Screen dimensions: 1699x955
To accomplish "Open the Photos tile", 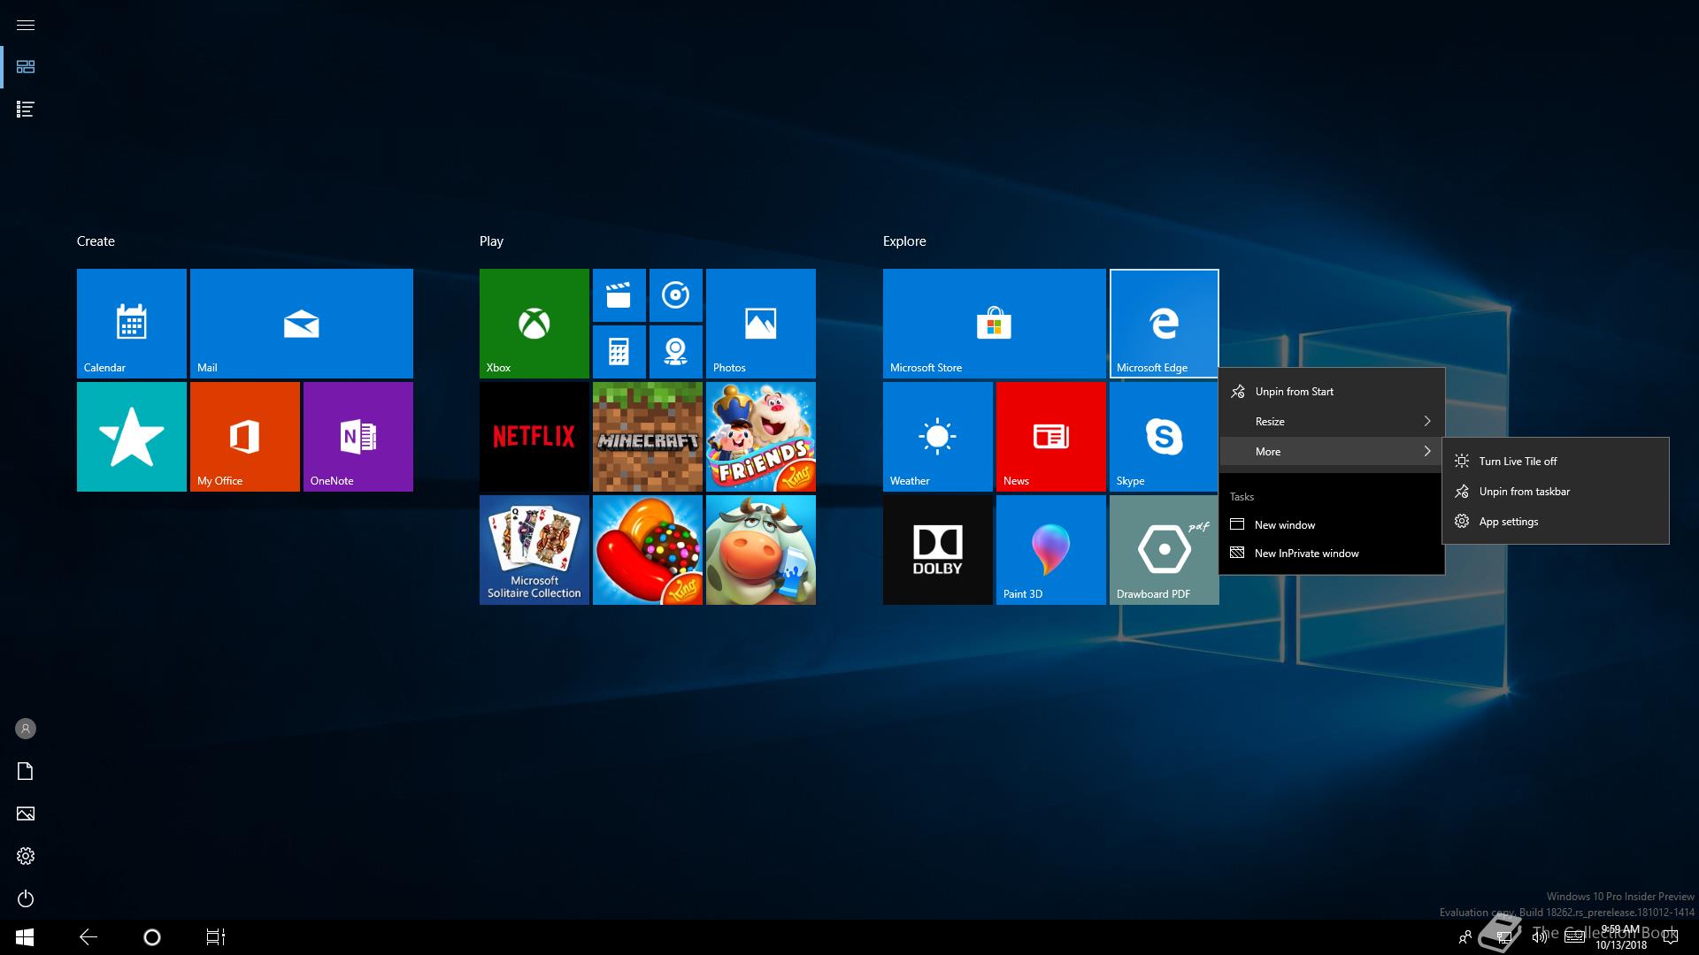I will click(x=761, y=324).
